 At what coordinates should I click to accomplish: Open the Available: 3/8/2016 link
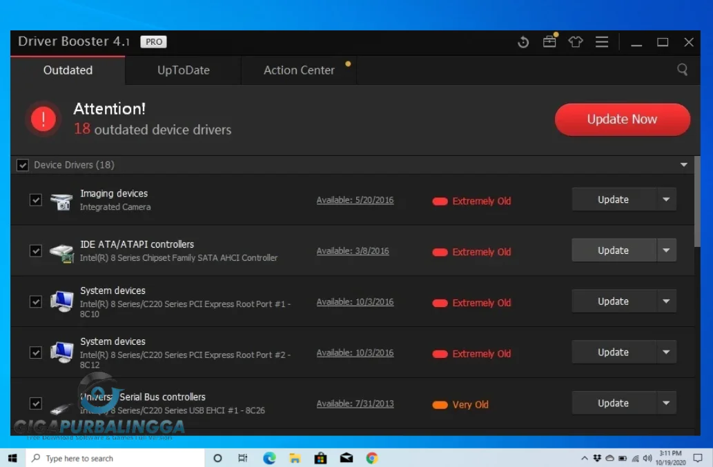click(353, 251)
